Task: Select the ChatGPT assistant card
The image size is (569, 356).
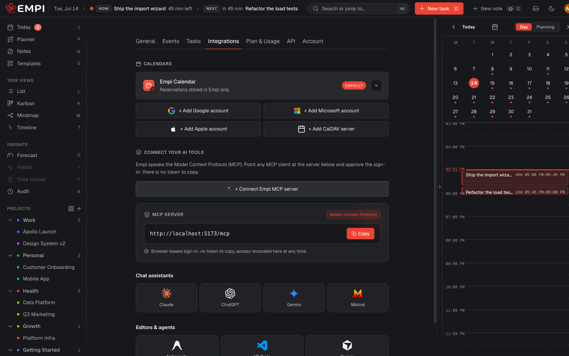Action: click(x=230, y=298)
